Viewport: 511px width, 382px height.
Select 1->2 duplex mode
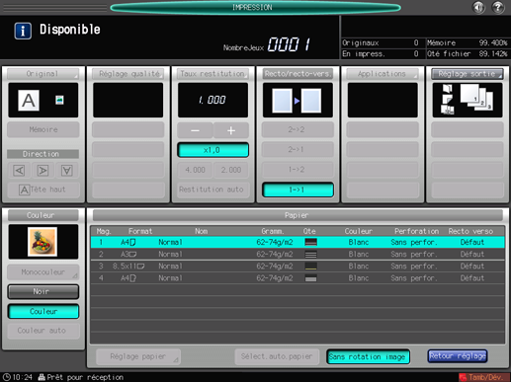[298, 170]
